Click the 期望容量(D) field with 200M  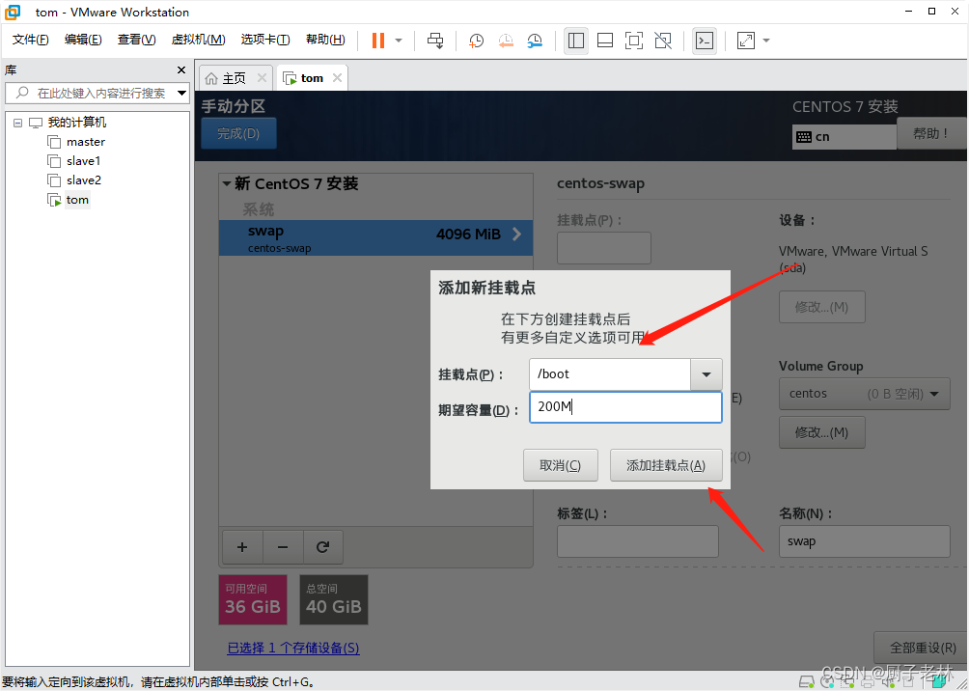pos(625,407)
